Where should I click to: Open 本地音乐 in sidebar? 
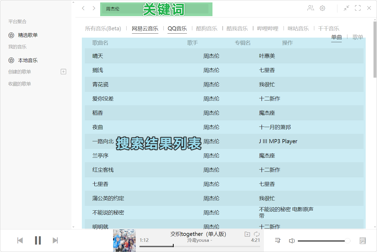click(x=28, y=60)
